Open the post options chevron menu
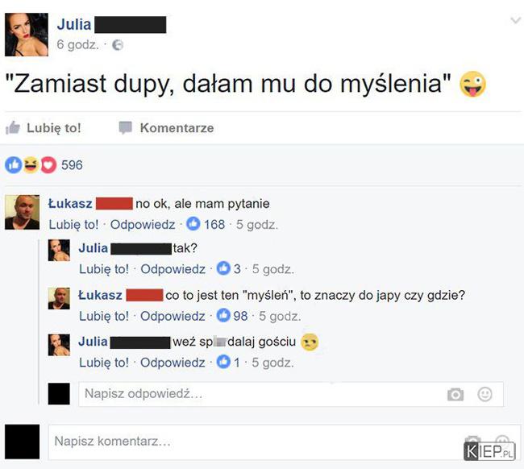Image resolution: width=524 pixels, height=469 pixels. point(516,21)
